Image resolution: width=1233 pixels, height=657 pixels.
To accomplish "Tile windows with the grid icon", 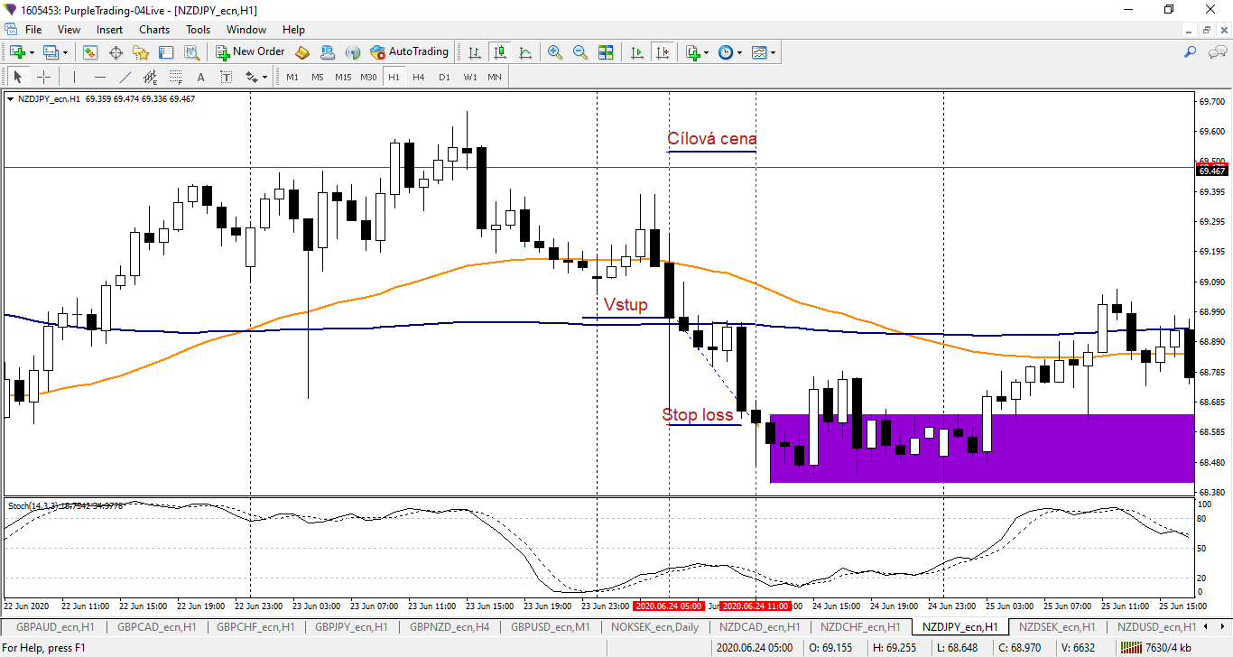I will pyautogui.click(x=606, y=52).
